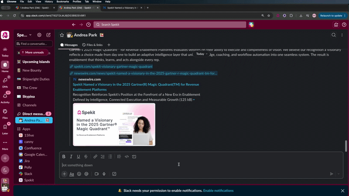349x196 pixels.
Task: Toggle strikethrough formatting in composer
Action: pyautogui.click(x=86, y=156)
